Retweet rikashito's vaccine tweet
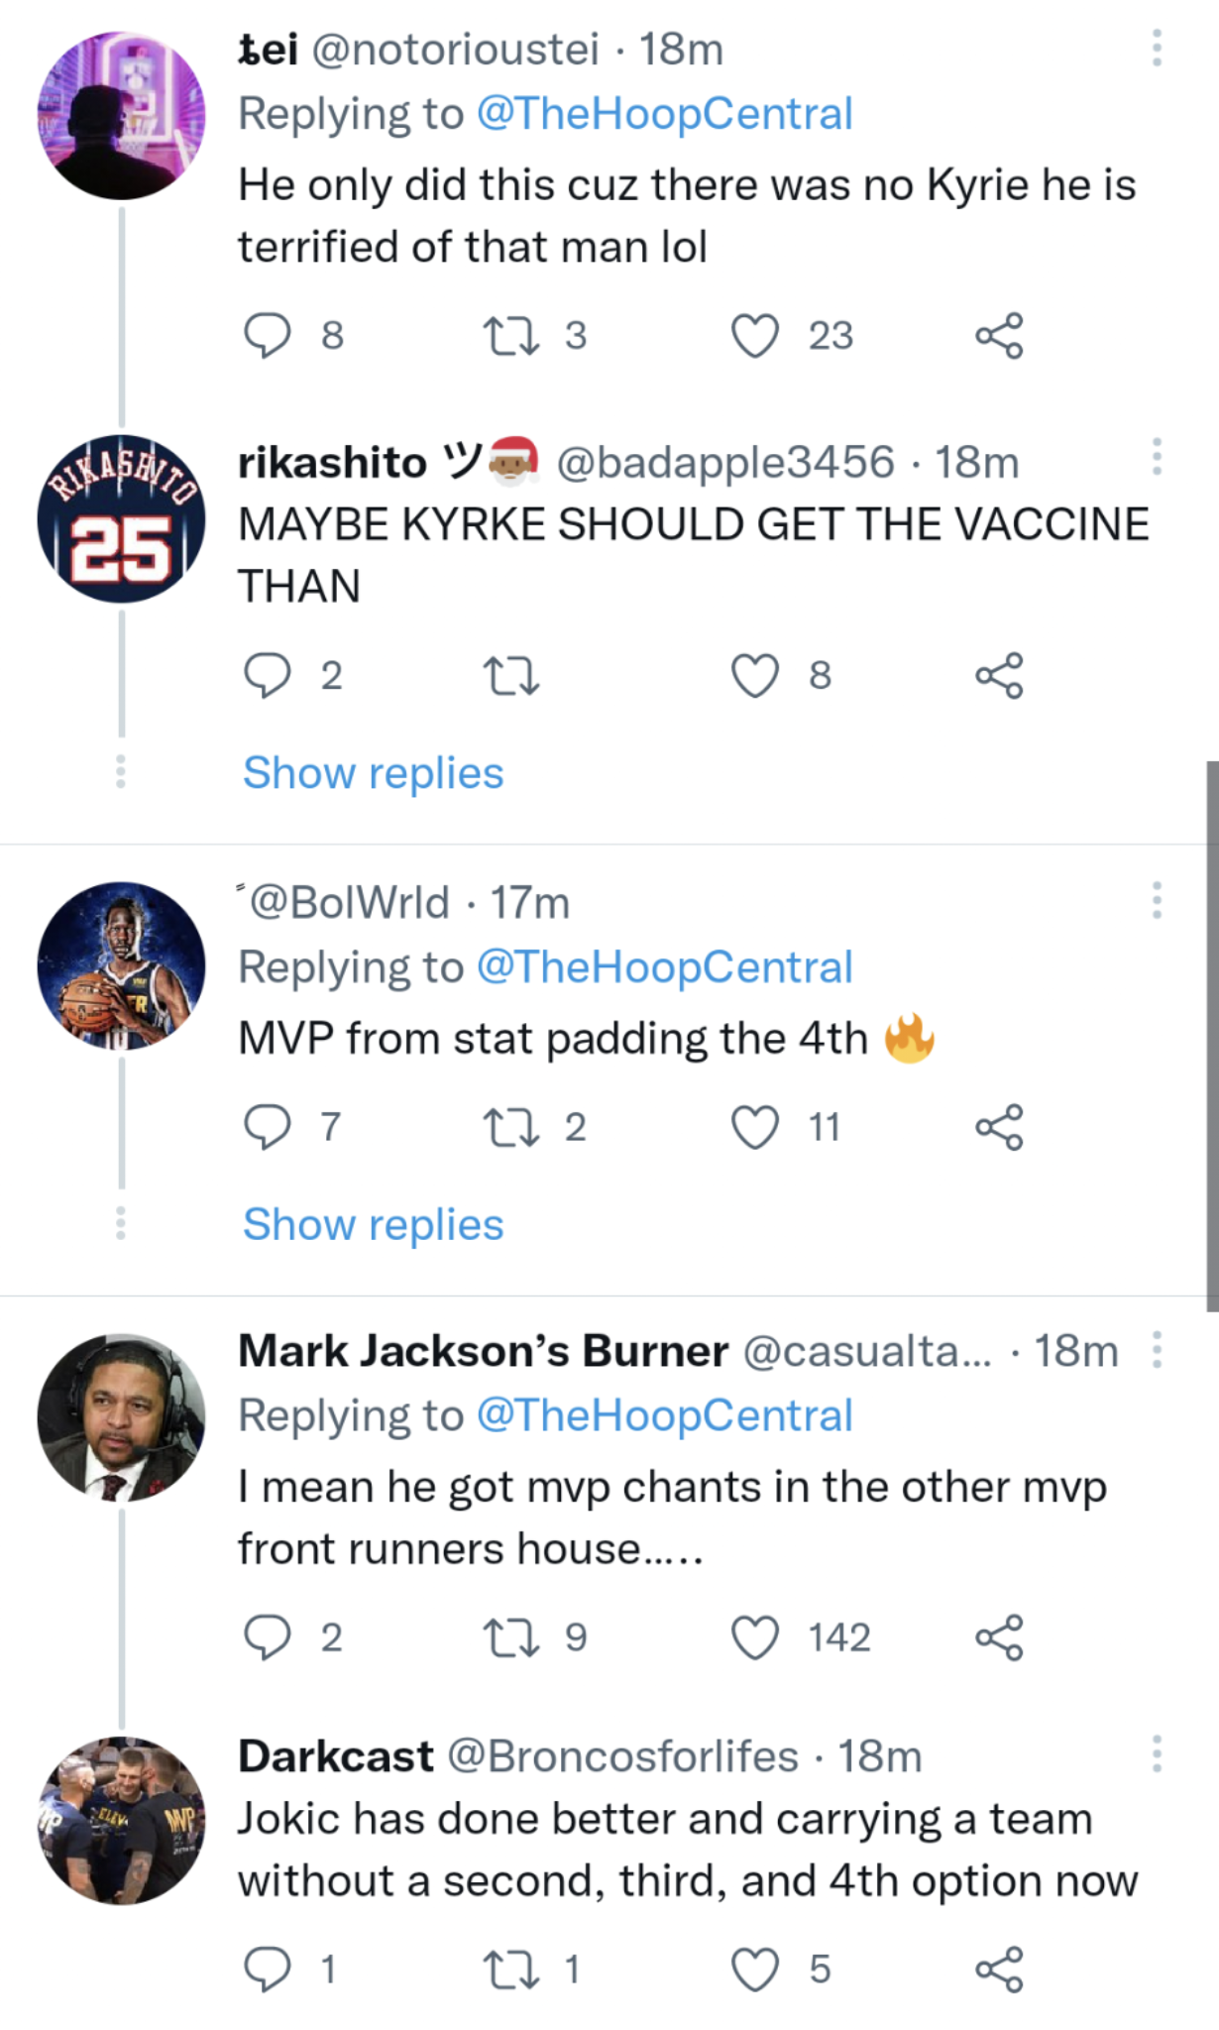This screenshot has width=1219, height=2030. [x=510, y=676]
